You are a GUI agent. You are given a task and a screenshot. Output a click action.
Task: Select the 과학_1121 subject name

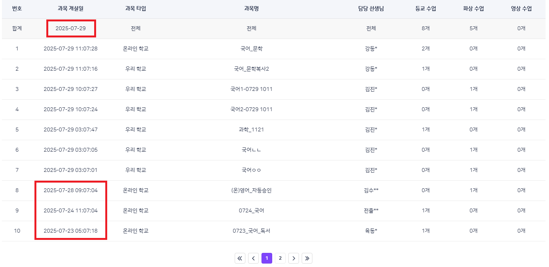click(x=251, y=129)
